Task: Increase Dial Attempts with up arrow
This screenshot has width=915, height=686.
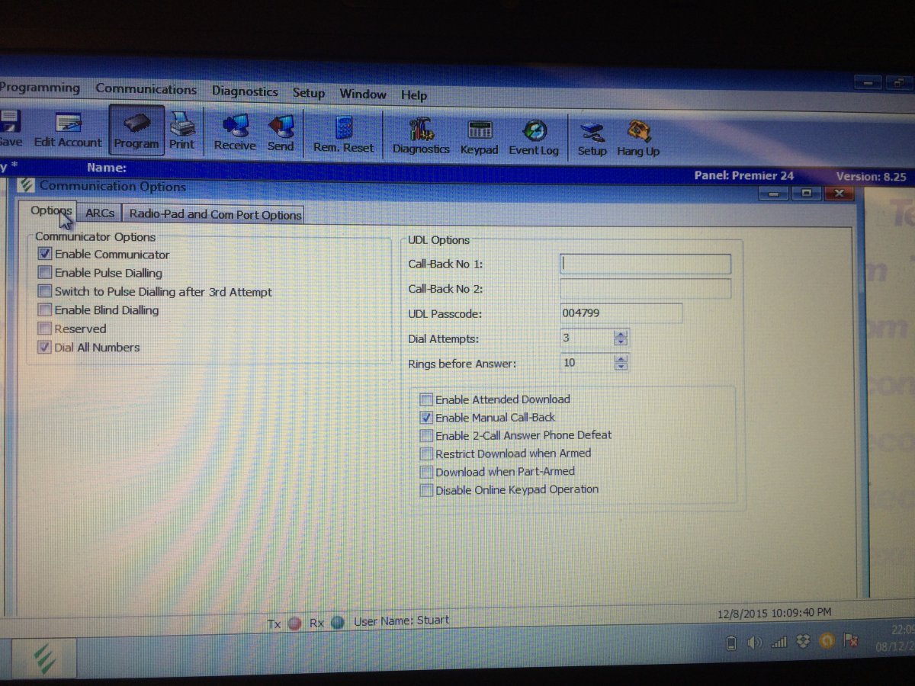Action: [621, 333]
